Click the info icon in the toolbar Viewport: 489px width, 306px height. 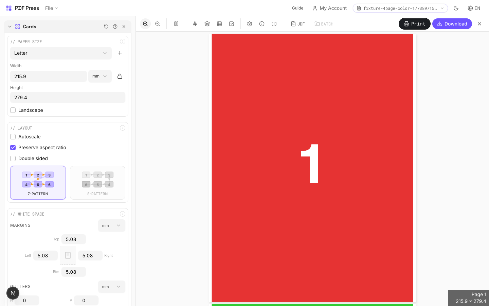pyautogui.click(x=262, y=24)
